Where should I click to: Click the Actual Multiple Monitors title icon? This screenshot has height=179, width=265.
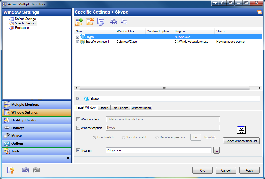coord(4,4)
